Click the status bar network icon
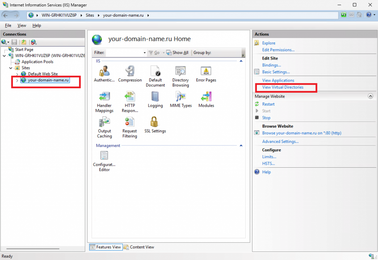 pyautogui.click(x=372, y=256)
